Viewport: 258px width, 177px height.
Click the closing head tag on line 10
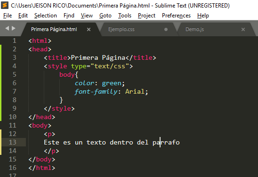click(x=42, y=117)
